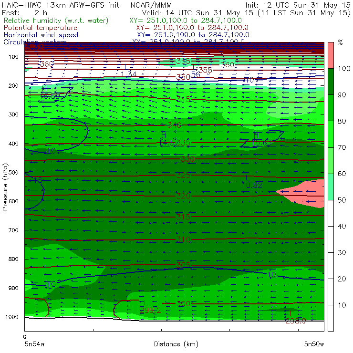Click the 'Valid: 14 UTC Sun 31 May 15' text
The image size is (353, 353).
click(x=197, y=12)
